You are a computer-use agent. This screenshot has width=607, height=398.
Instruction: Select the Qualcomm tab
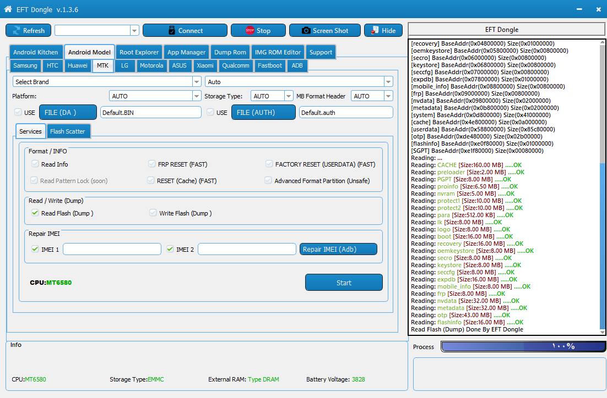click(x=236, y=65)
